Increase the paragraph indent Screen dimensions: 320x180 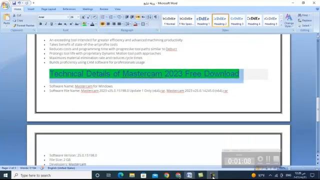click(132, 17)
